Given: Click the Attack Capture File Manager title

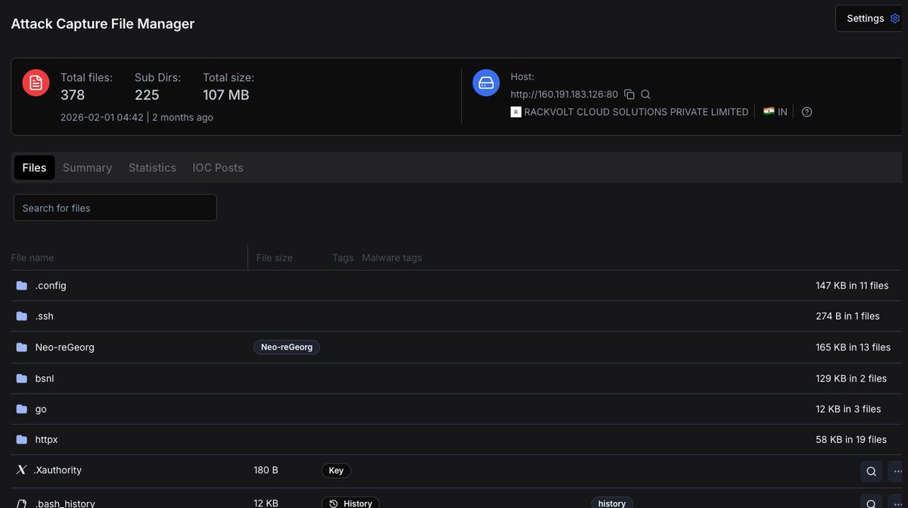Looking at the screenshot, I should [x=103, y=23].
